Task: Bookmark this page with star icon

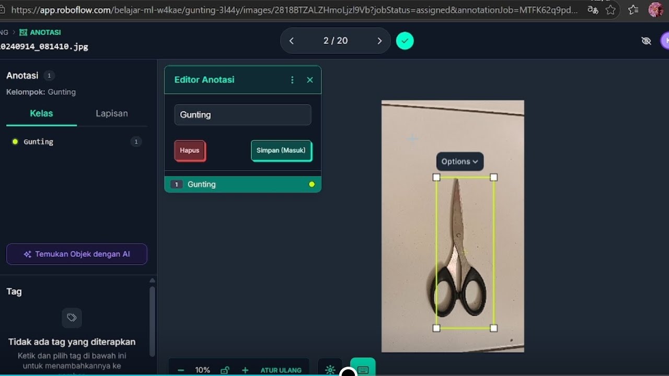Action: [610, 9]
